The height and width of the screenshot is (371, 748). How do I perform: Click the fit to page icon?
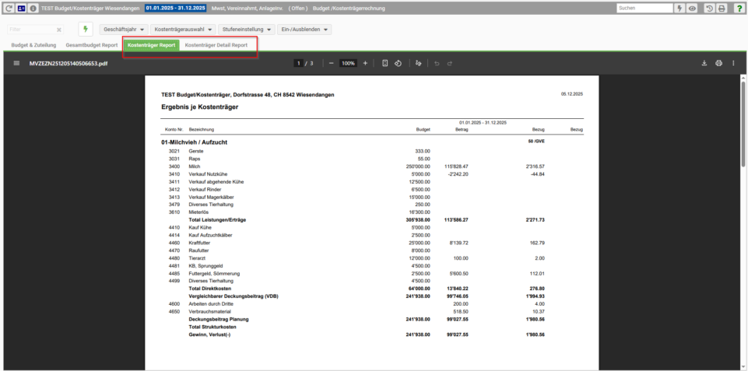[385, 63]
